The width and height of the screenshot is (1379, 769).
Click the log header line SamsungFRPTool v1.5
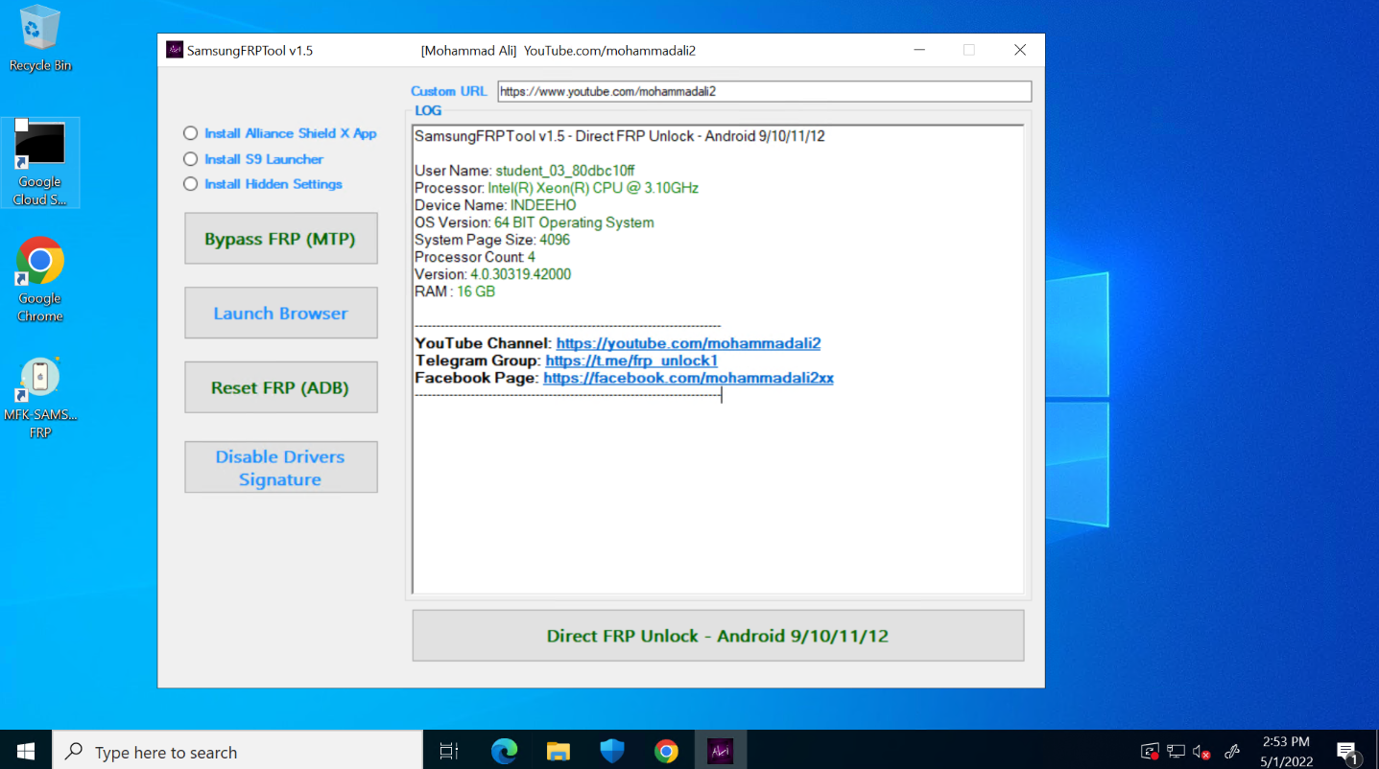[x=620, y=136]
